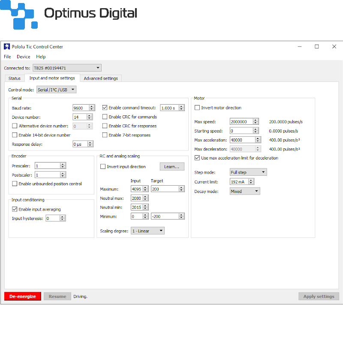Click the Optimus Digital logo
343x343 pixels.
(x=69, y=15)
